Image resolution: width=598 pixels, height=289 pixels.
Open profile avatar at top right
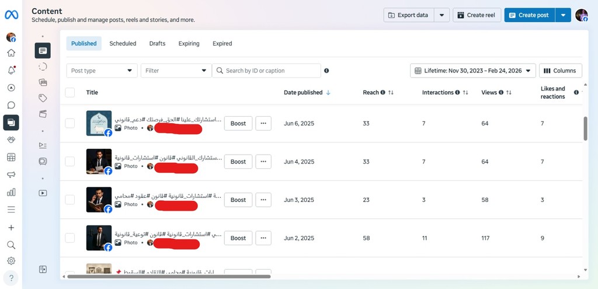pos(582,15)
